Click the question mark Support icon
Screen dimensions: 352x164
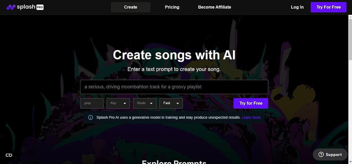(321, 154)
